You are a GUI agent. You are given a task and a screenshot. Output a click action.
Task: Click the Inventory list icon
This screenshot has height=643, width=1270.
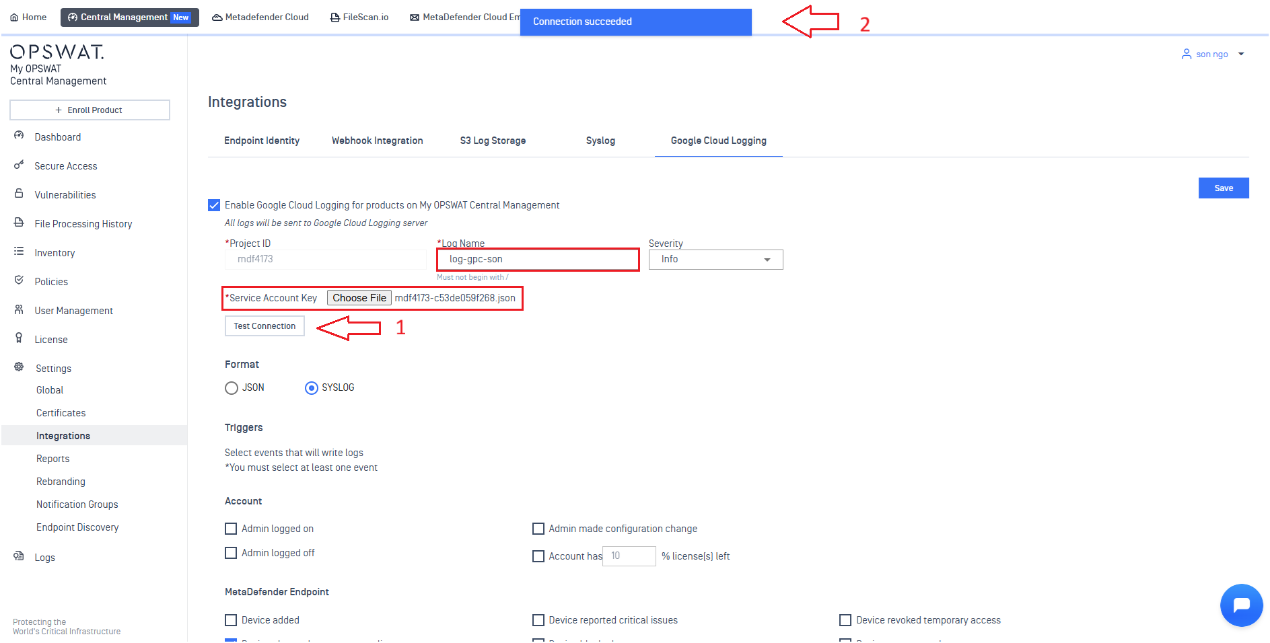19,252
